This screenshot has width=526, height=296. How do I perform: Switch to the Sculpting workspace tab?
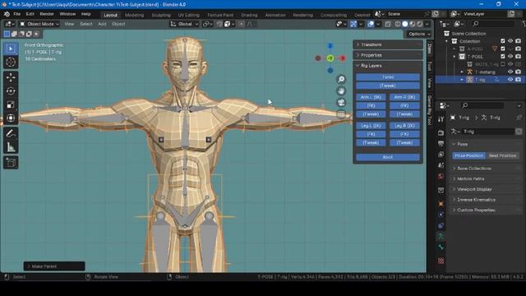point(161,15)
